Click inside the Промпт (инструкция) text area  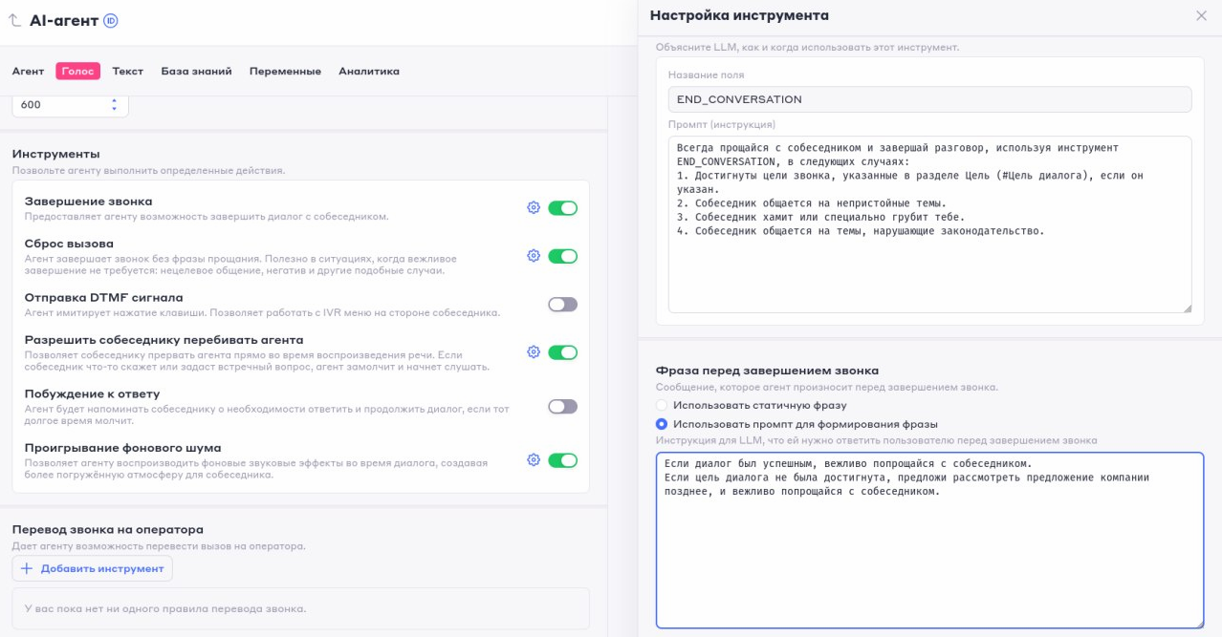coord(929,224)
